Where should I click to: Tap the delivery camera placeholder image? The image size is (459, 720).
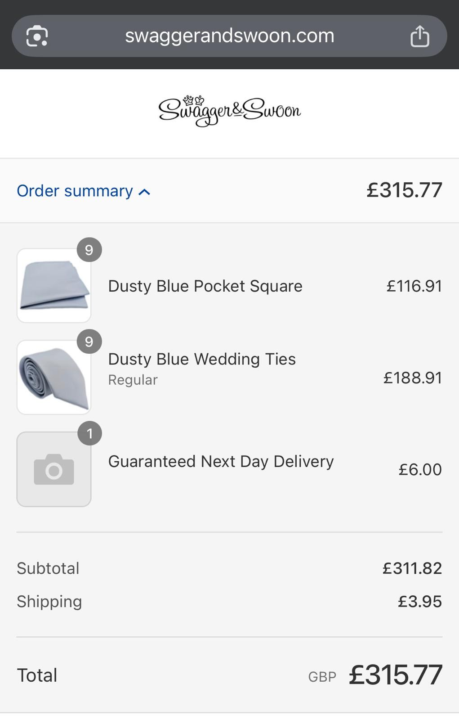[x=54, y=469]
